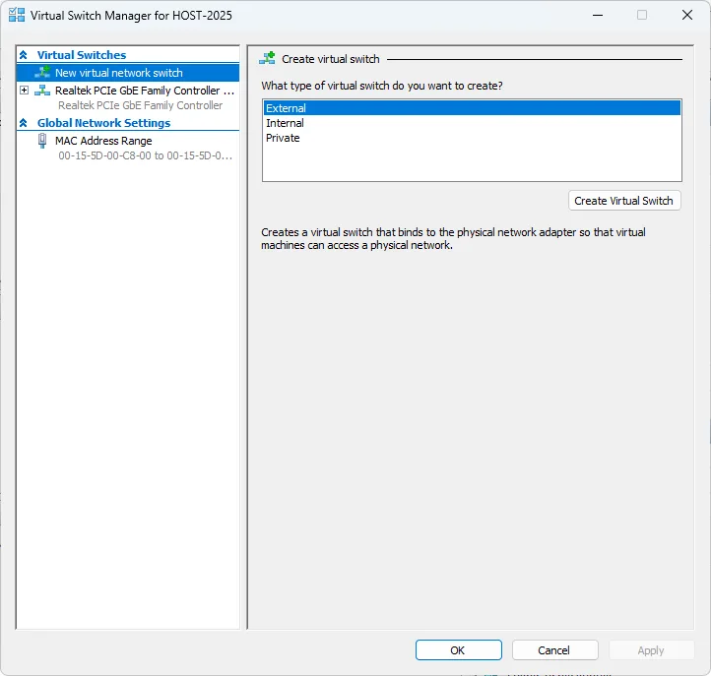Screen dimensions: 711x676
Task: Choose Private switch type
Action: (472, 138)
